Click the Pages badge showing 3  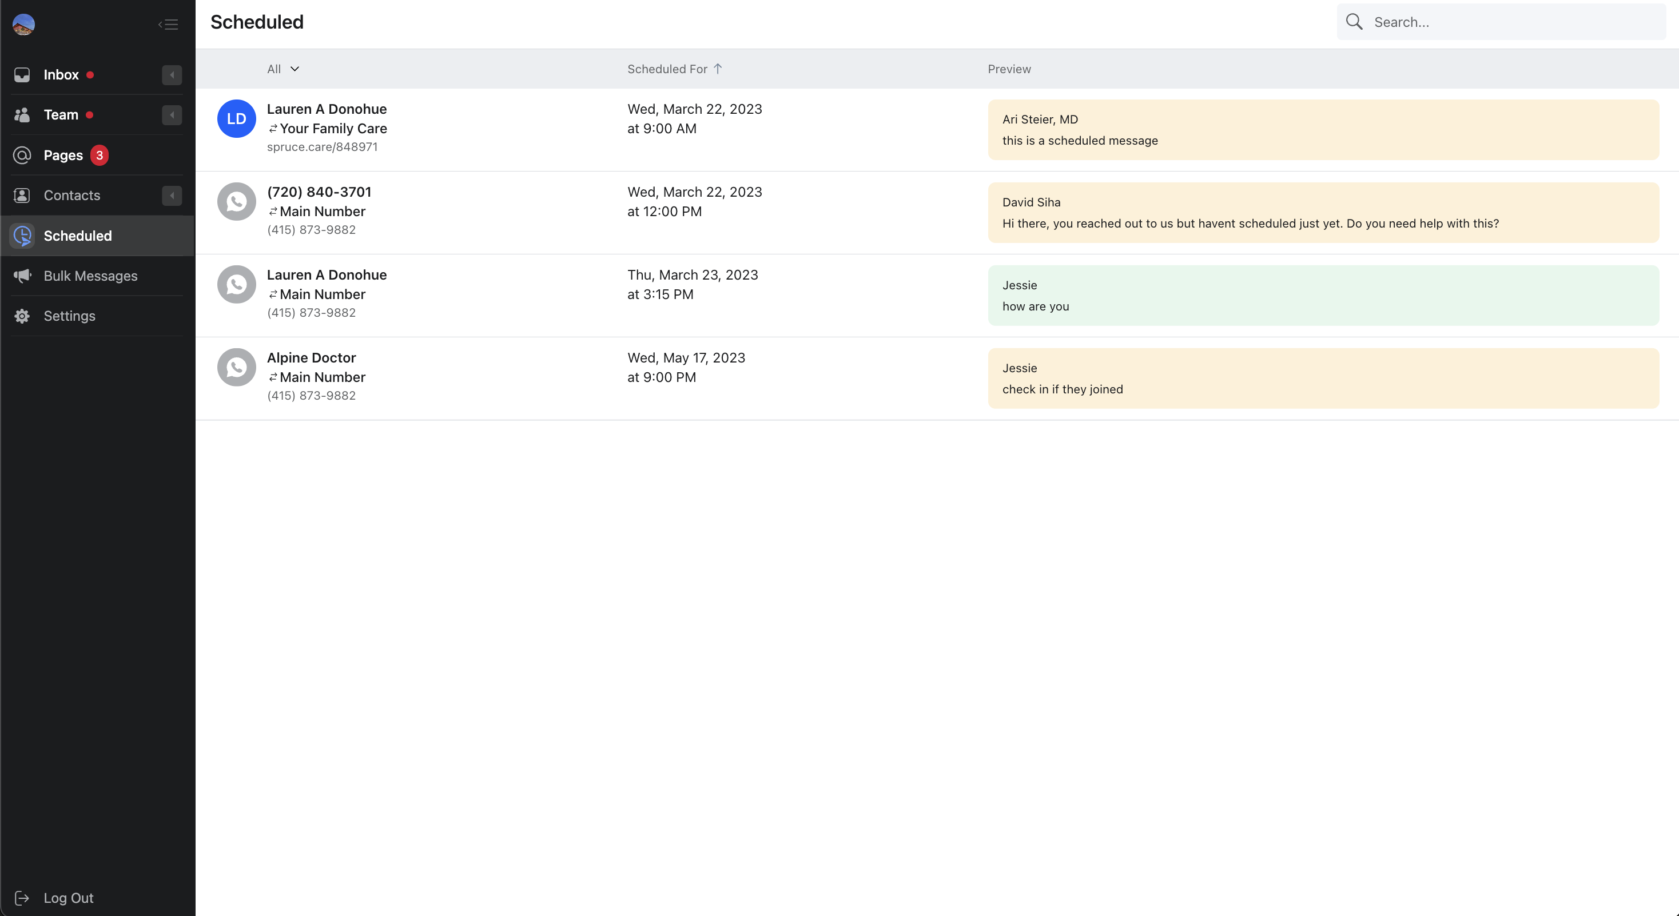(x=99, y=155)
